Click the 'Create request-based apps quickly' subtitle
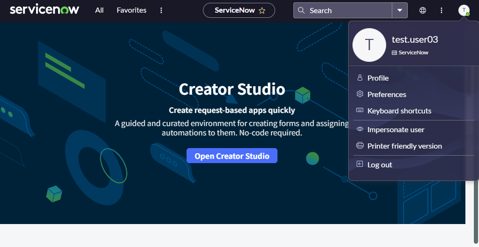The image size is (479, 247). pos(232,110)
